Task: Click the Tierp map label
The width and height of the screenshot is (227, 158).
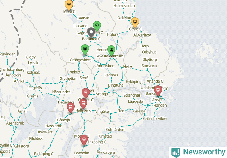Action: click(144, 46)
